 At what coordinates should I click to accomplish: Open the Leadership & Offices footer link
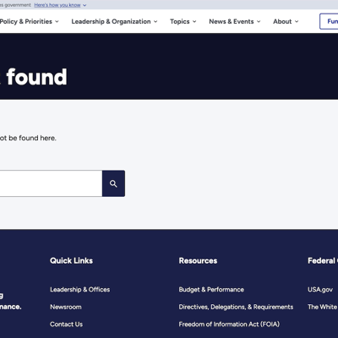[x=80, y=289]
